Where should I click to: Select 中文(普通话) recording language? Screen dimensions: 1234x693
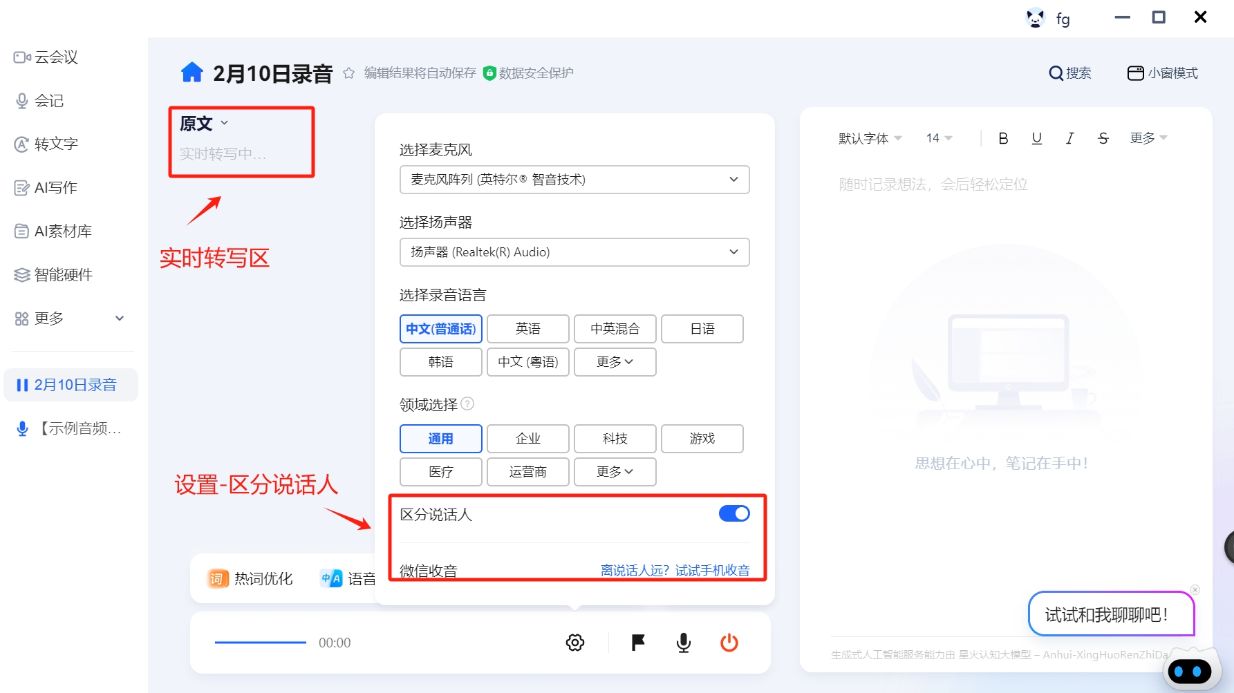(441, 329)
